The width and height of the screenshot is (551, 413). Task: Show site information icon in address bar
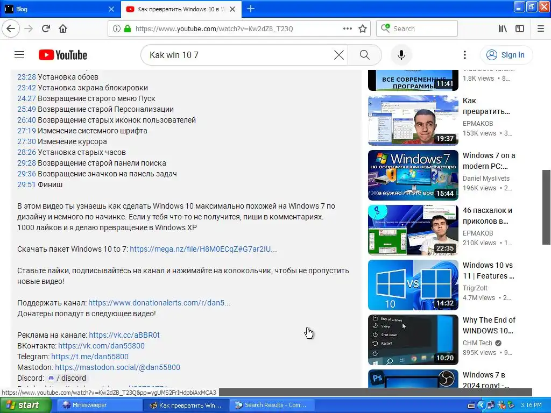[116, 29]
